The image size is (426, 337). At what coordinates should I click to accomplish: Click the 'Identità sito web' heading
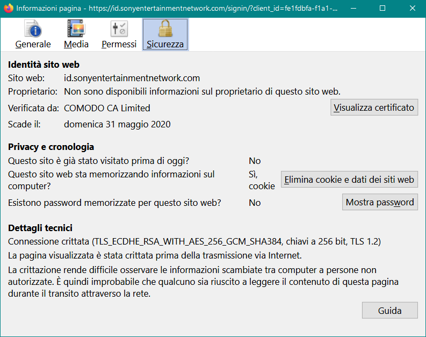(x=44, y=64)
